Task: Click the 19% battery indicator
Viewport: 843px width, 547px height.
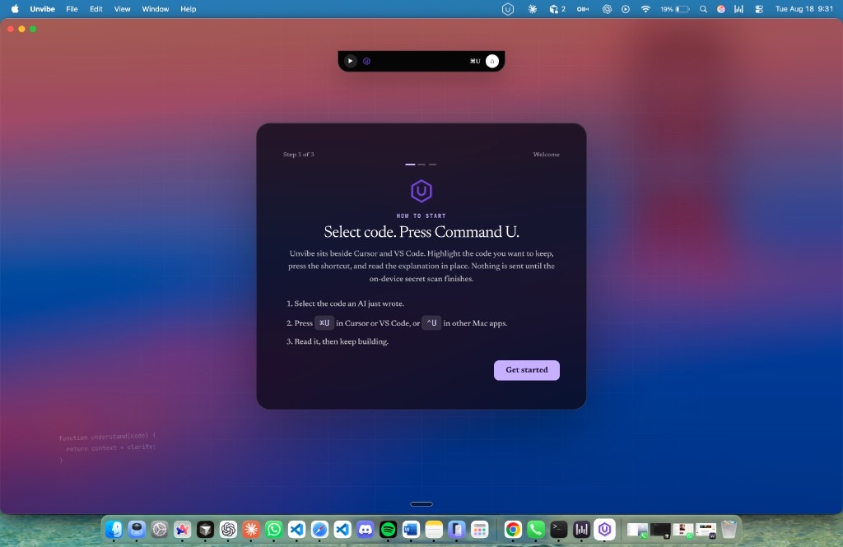Action: click(x=675, y=9)
